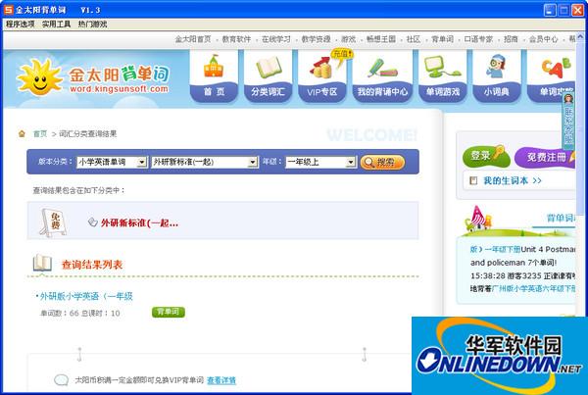Click the 查询结果包含在如下分类中 text
This screenshot has height=395, width=588.
point(78,190)
